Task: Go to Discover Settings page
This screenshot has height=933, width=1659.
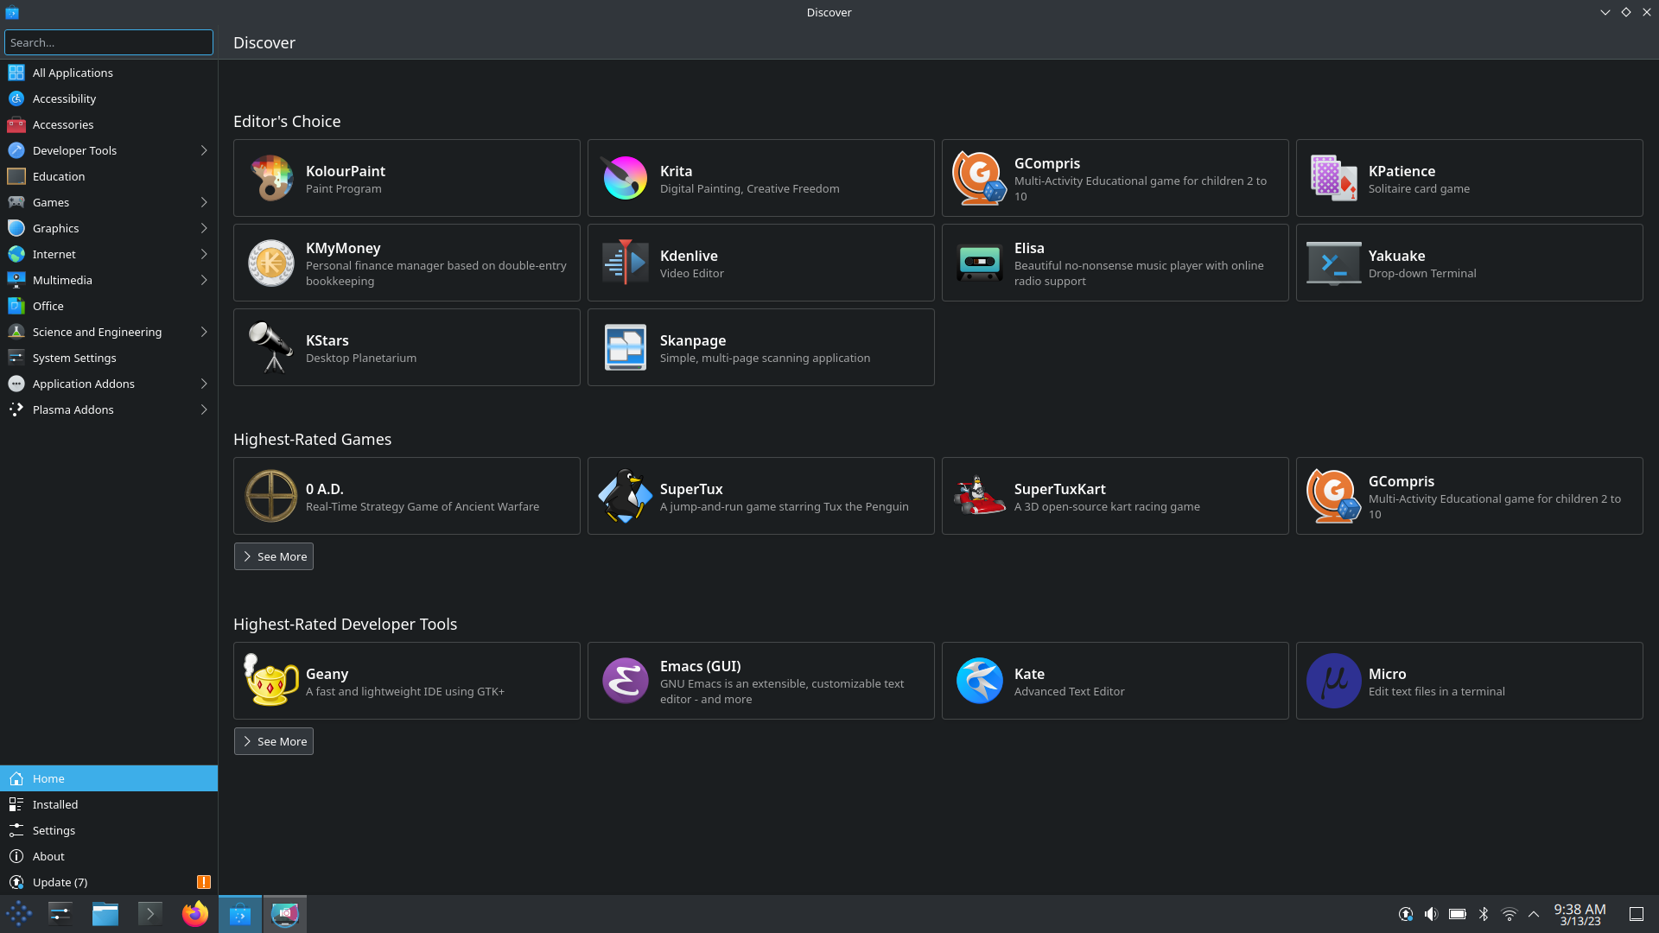Action: coord(109,830)
